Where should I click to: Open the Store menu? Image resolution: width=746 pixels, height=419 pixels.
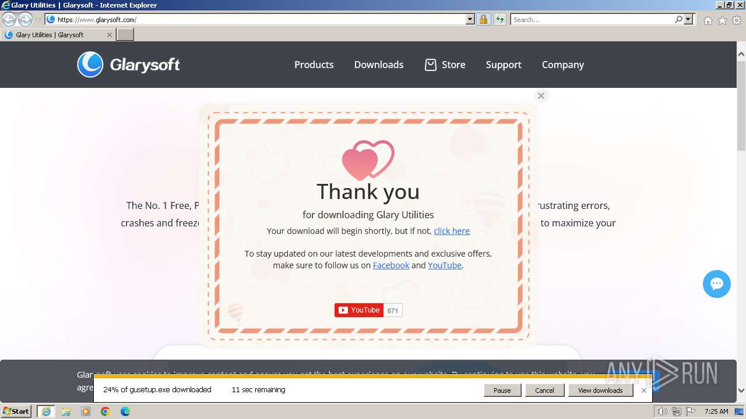point(445,65)
